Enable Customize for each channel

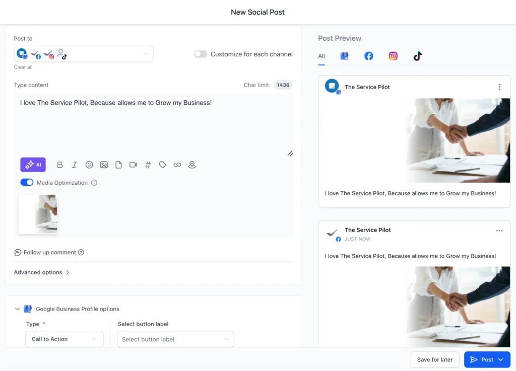pos(201,54)
